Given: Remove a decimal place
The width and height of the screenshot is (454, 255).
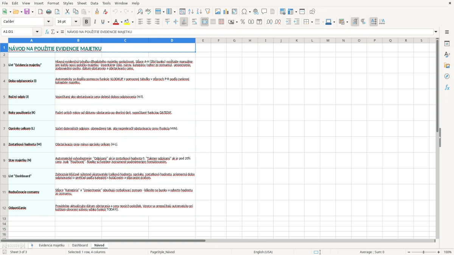Looking at the screenshot, I should tap(278, 22).
